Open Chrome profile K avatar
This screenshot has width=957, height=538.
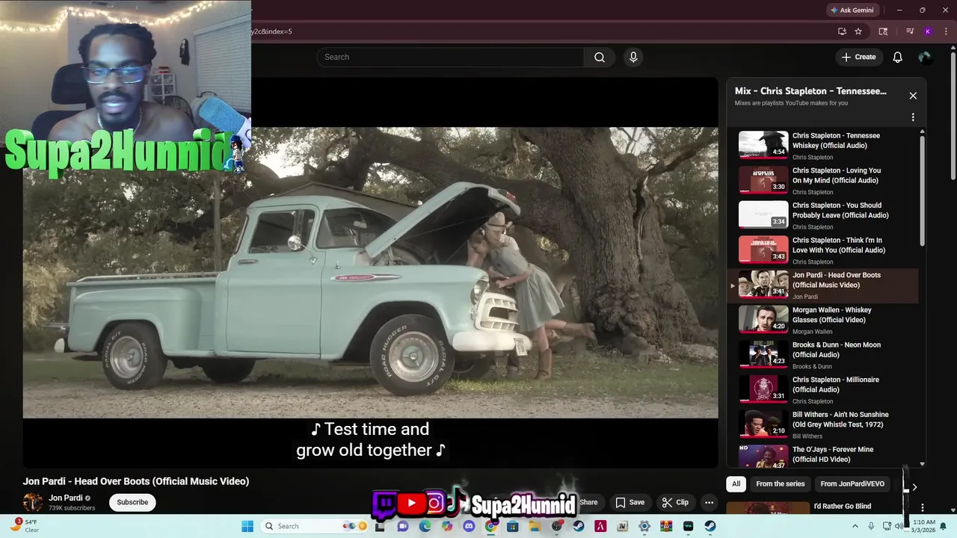pyautogui.click(x=928, y=31)
